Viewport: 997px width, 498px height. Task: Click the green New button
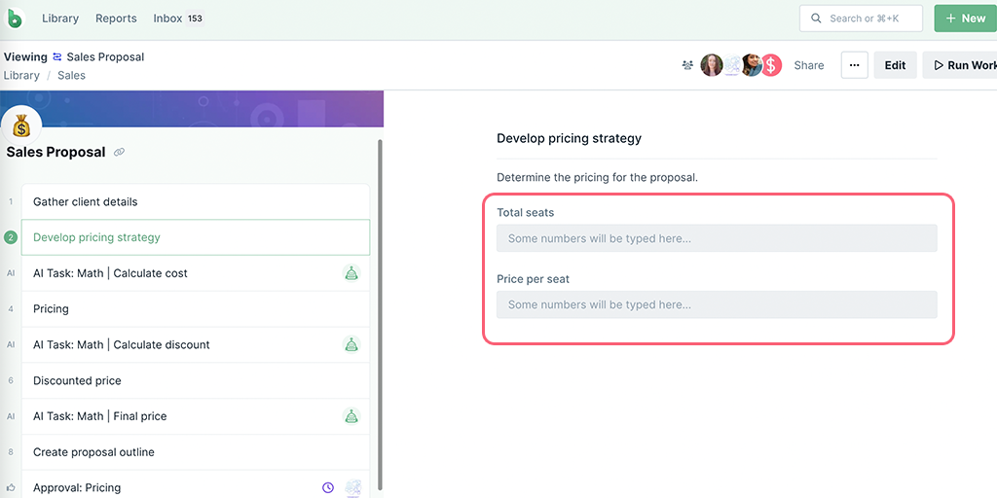(965, 18)
